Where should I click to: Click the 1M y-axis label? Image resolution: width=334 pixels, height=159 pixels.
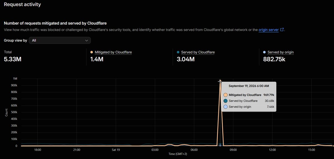click(15, 79)
